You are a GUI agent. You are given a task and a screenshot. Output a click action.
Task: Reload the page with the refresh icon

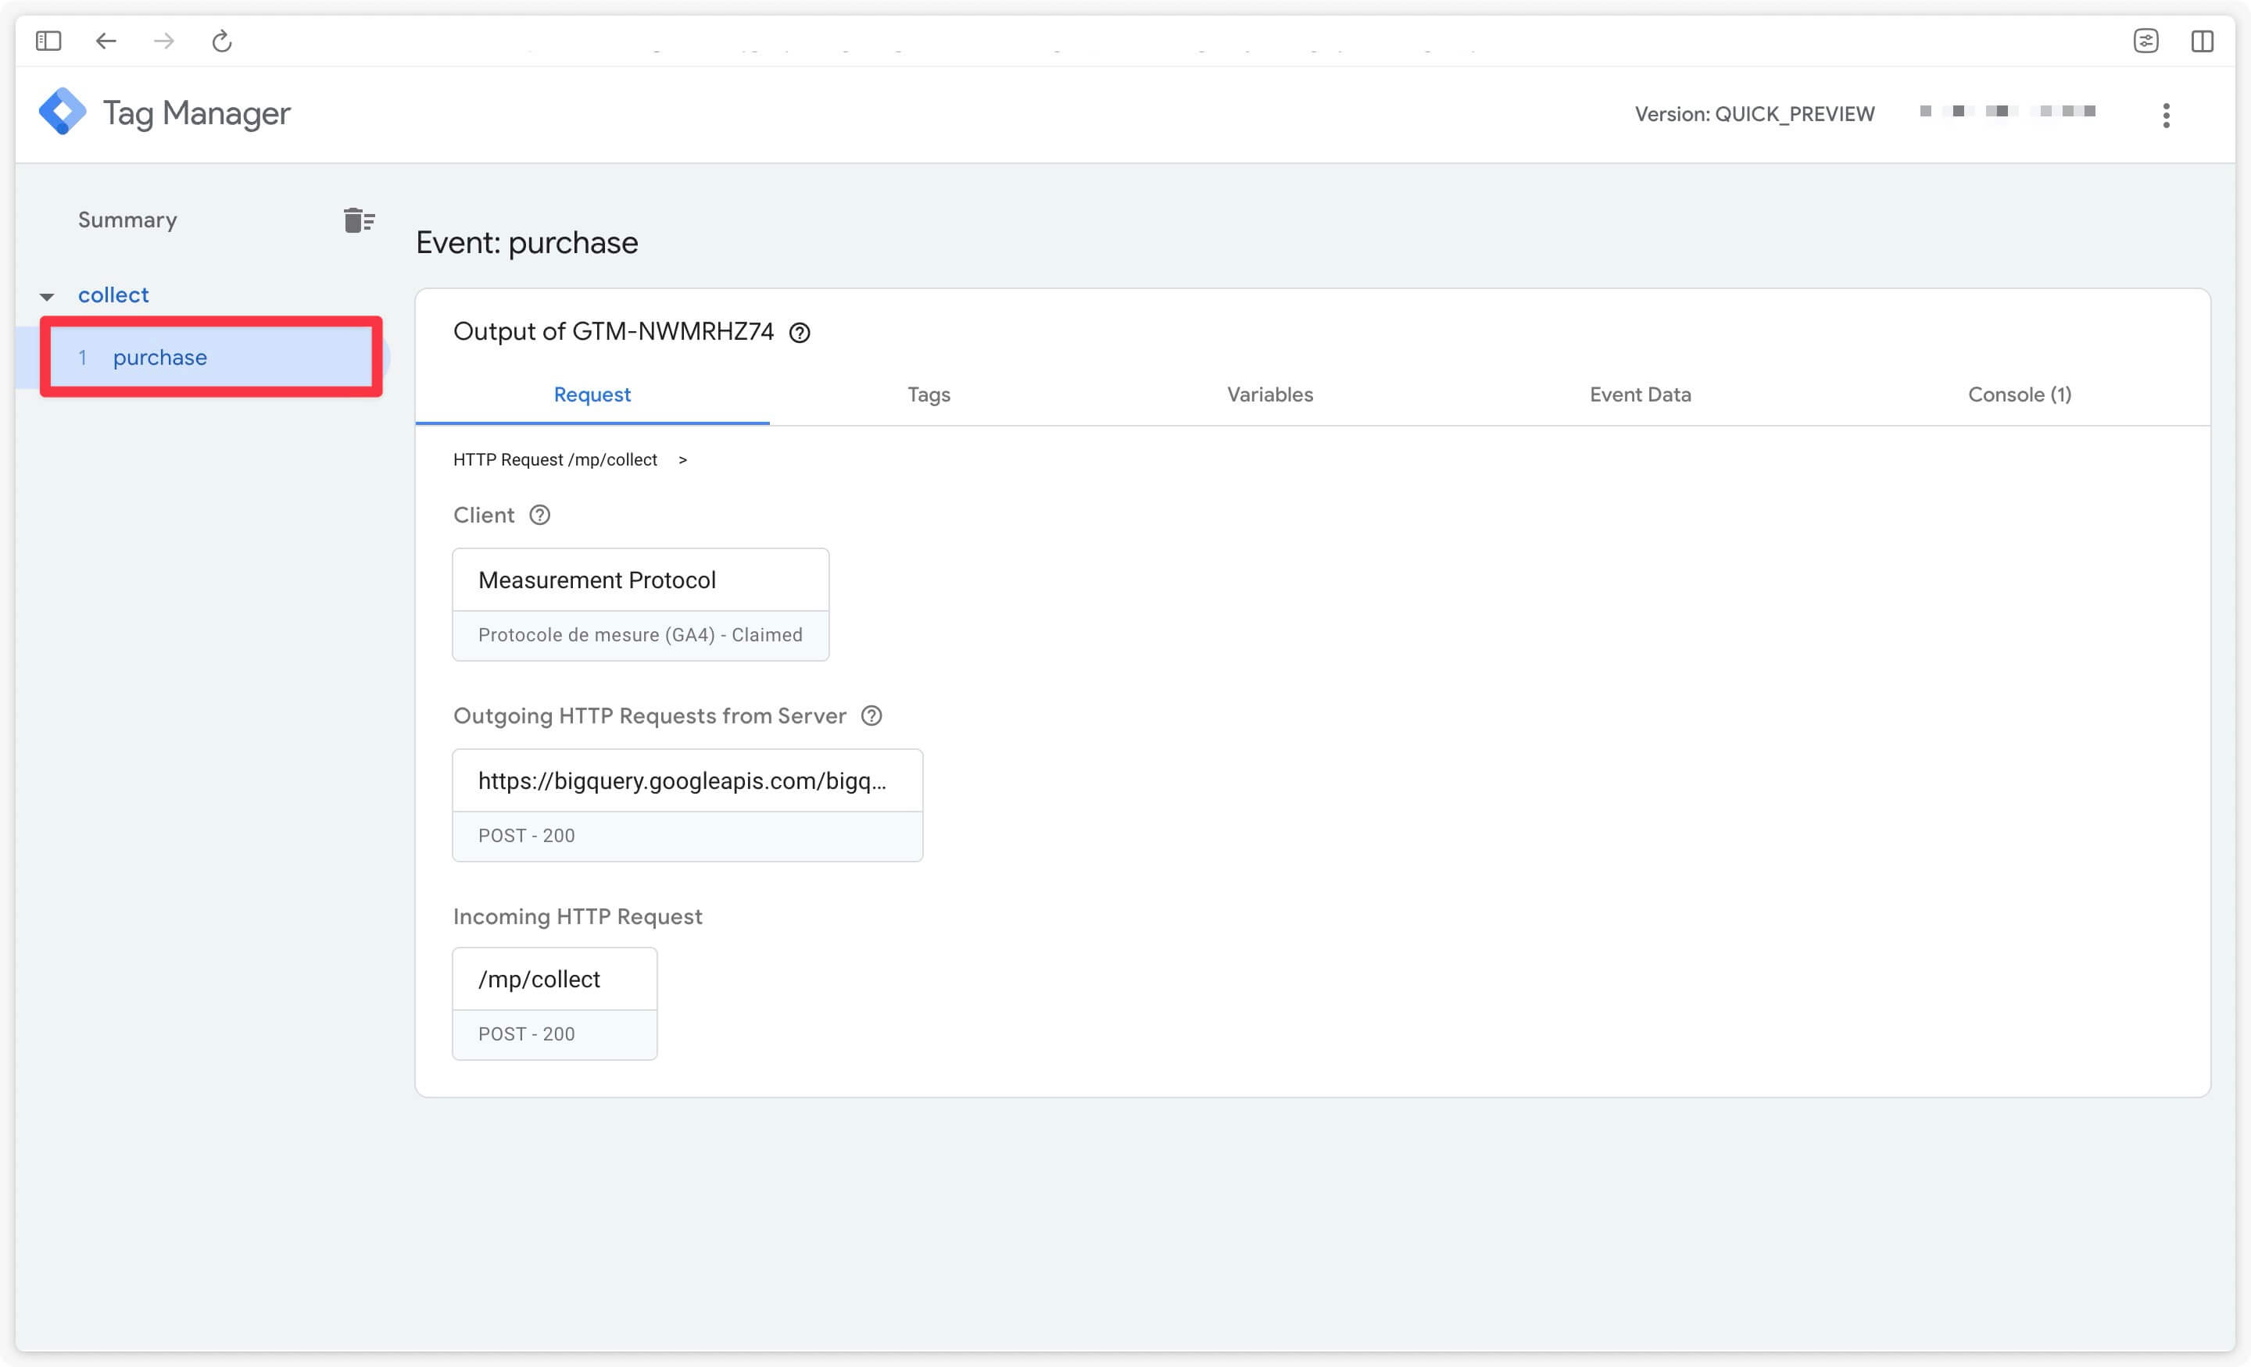pyautogui.click(x=222, y=41)
